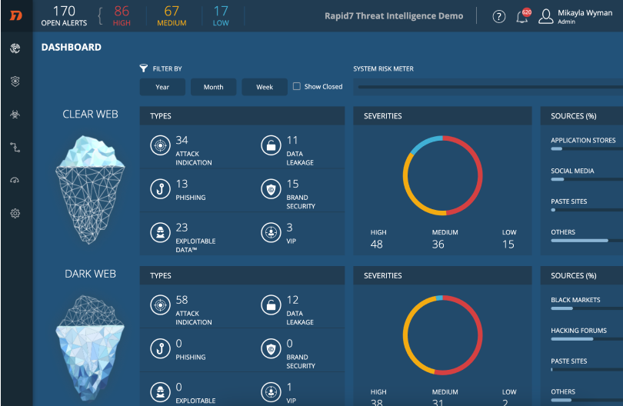Click Dark Web 58 Attack Indication count

(182, 300)
